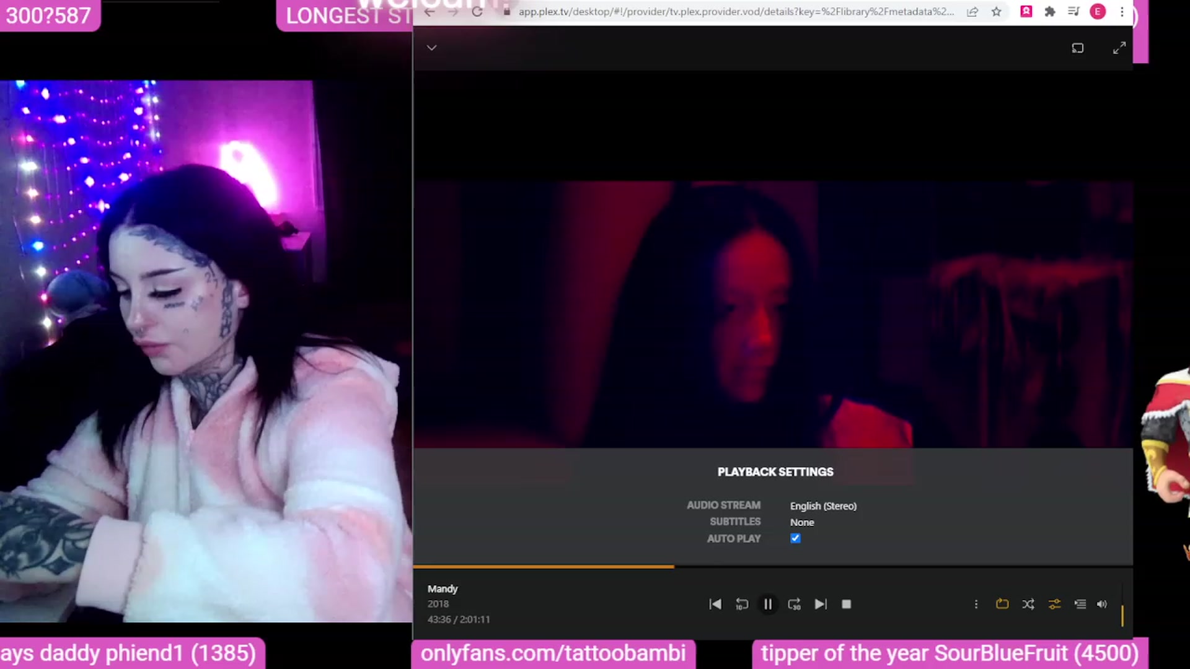Click the Mandy movie title

coord(443,588)
